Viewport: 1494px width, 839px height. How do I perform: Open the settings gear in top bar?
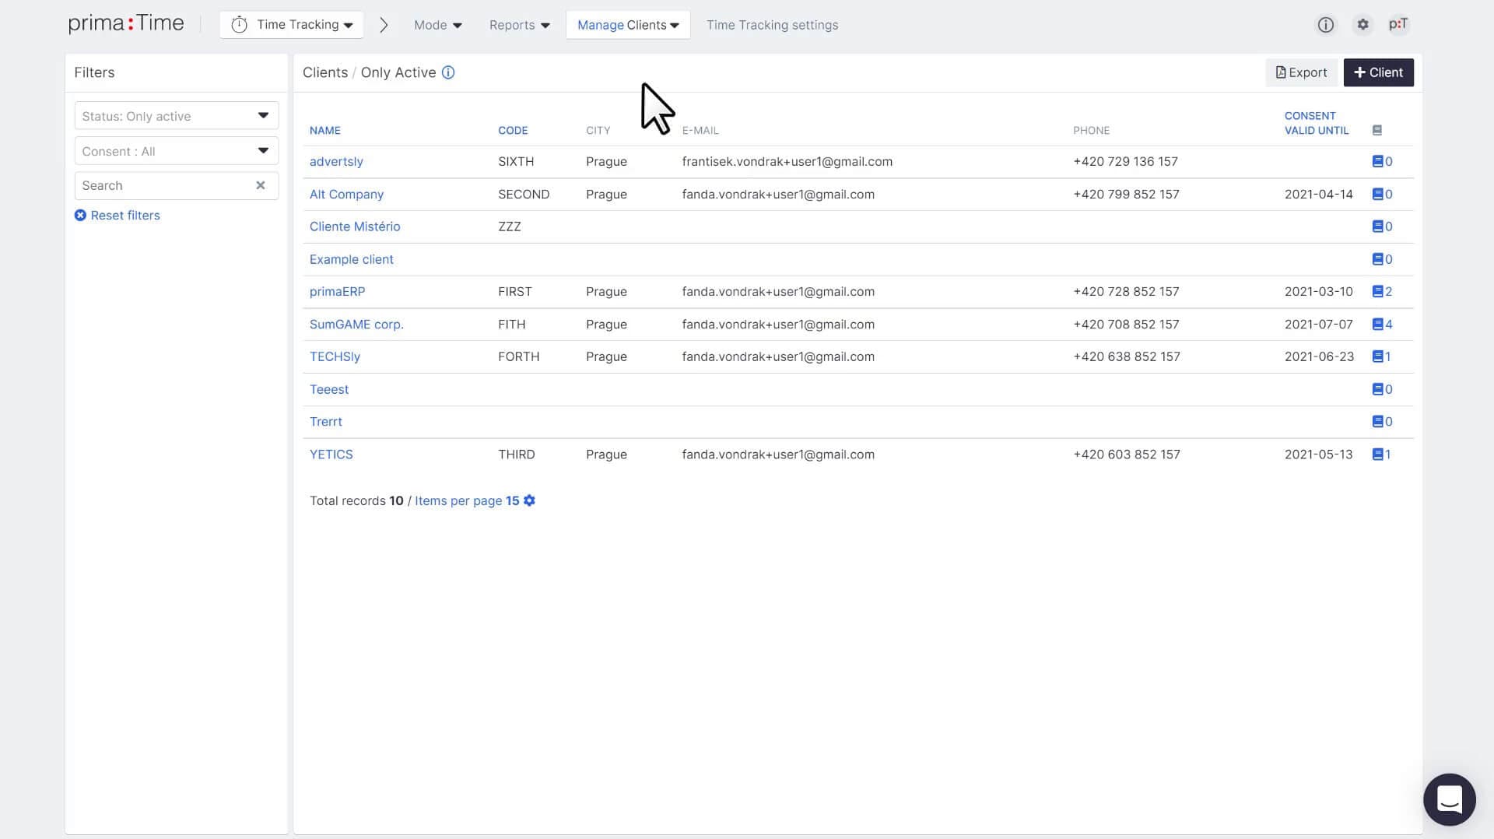point(1362,25)
